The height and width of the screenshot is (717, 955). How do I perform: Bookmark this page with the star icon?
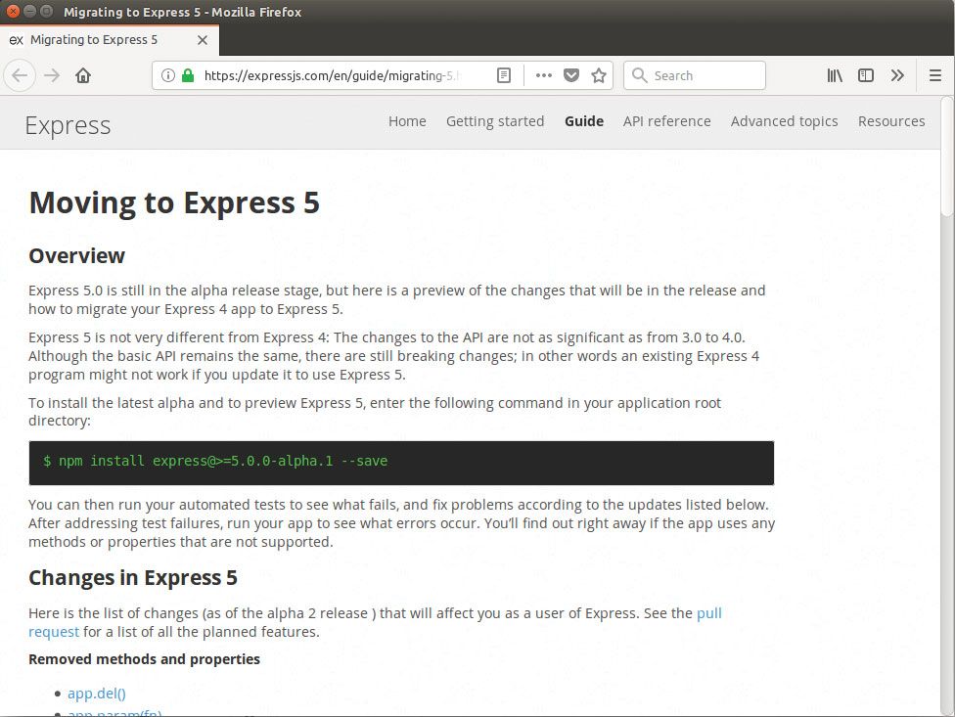click(x=598, y=75)
